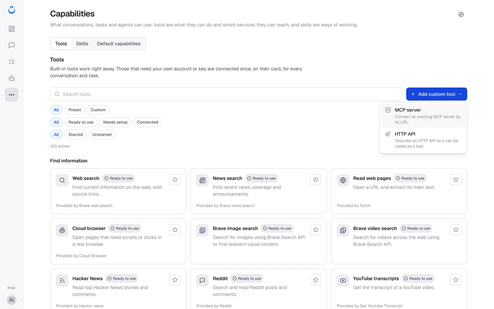Star the Reddit tool
This screenshot has height=309, width=494.
316,280
